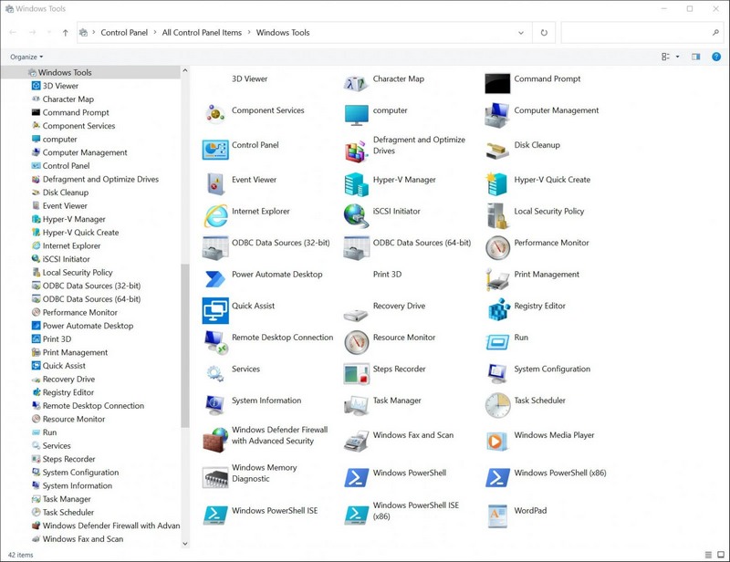Image resolution: width=730 pixels, height=562 pixels.
Task: Go to Control Panel in breadcrumb path
Action: tap(124, 33)
